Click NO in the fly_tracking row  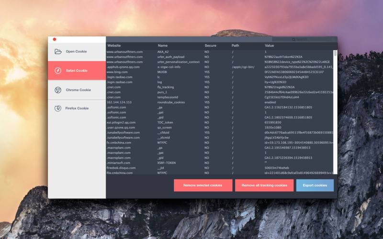[x=207, y=87]
